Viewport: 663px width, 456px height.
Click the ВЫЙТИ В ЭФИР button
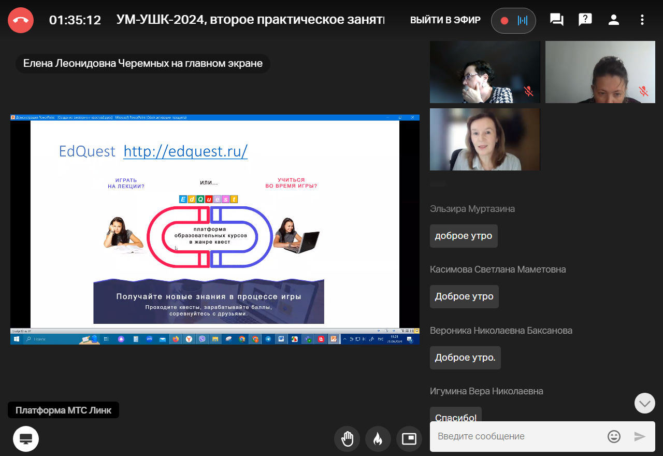445,20
